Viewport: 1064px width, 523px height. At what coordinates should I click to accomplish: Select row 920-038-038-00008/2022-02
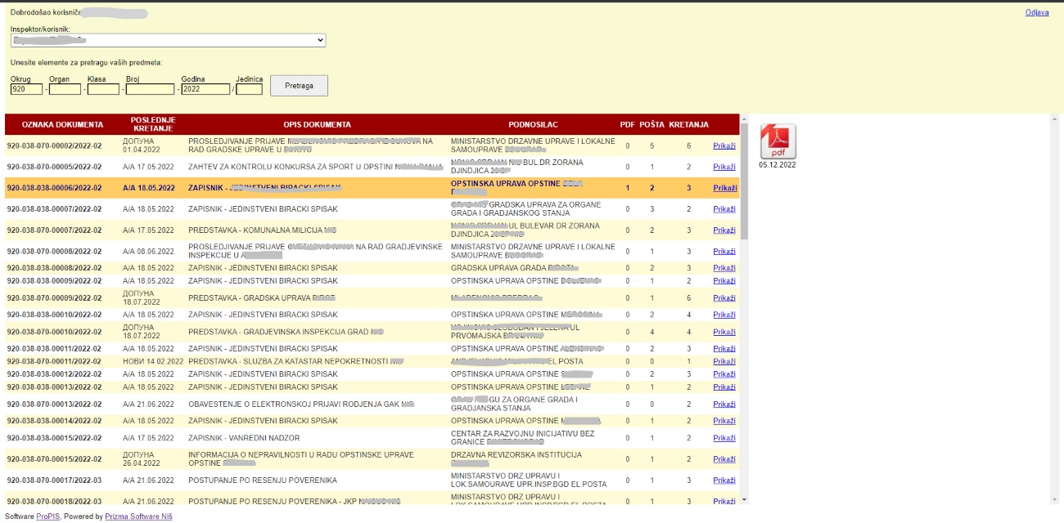pos(372,268)
